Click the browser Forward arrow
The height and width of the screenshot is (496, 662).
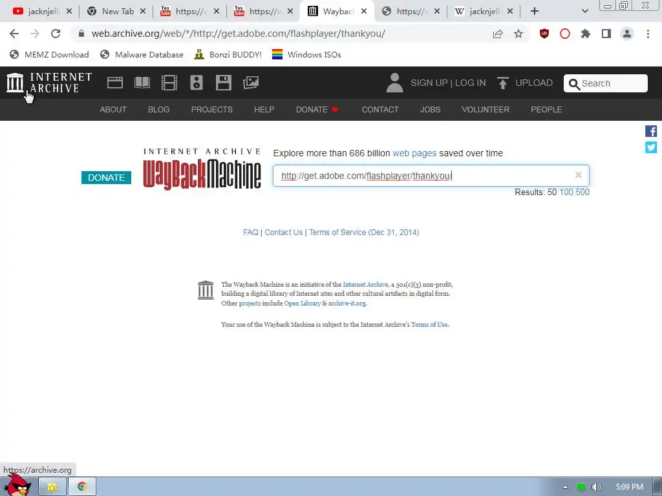[35, 34]
